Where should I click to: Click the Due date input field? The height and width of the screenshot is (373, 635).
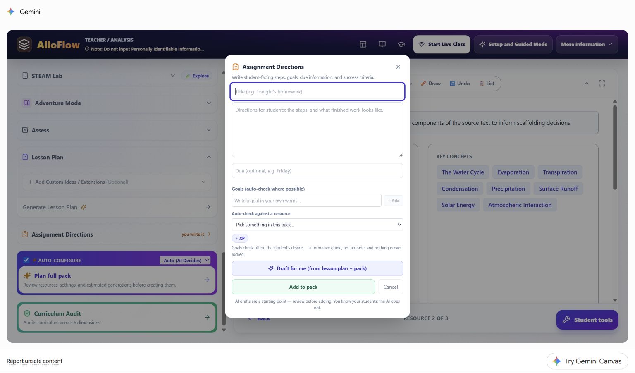317,171
